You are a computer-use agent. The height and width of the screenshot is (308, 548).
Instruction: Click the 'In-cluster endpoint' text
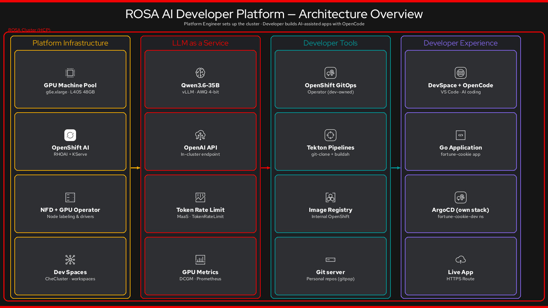tap(200, 154)
